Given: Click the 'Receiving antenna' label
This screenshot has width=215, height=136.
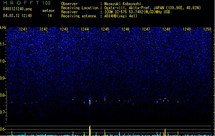Looking at the screenshot, I should tap(79, 16).
